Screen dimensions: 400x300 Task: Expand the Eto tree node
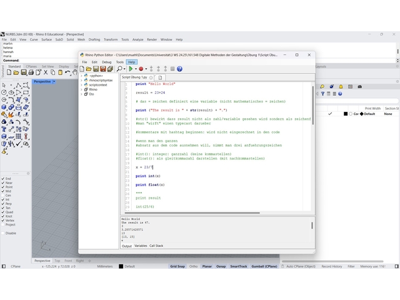coord(81,94)
